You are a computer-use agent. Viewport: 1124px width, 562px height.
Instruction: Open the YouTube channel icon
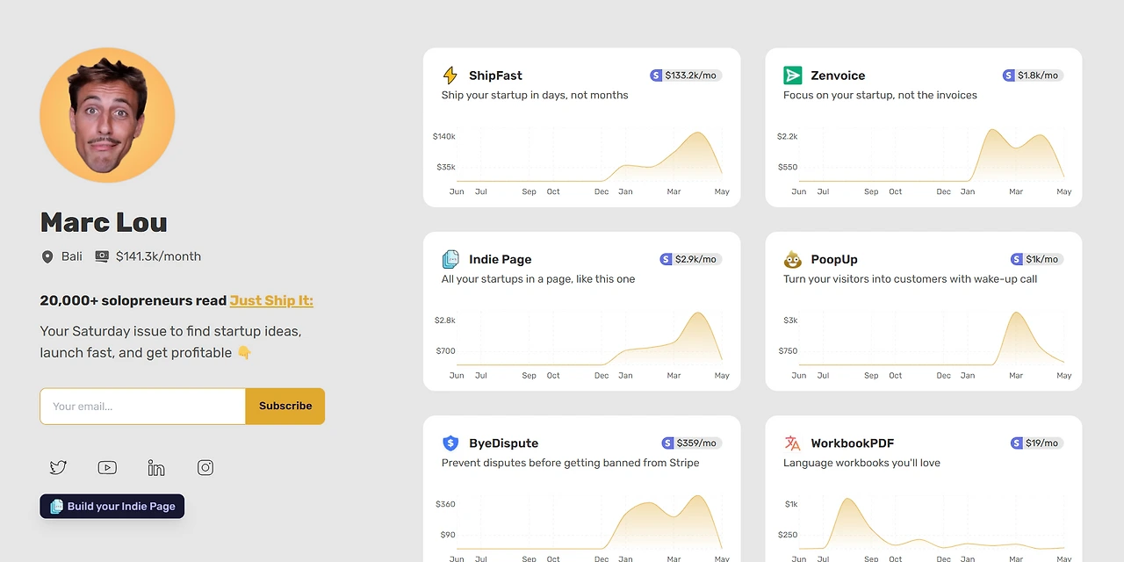(107, 468)
